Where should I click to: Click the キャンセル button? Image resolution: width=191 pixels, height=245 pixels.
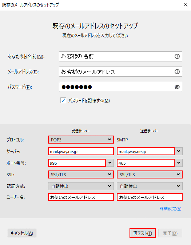[22, 233]
